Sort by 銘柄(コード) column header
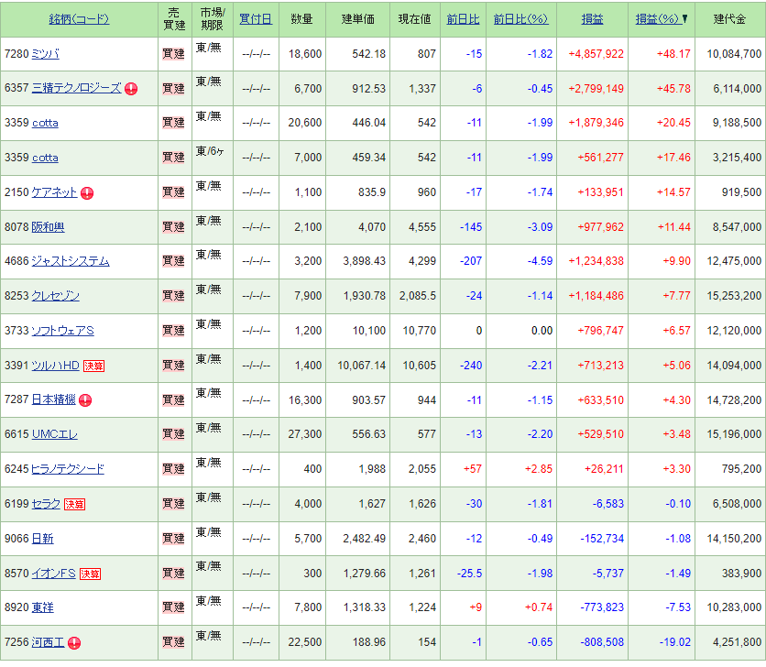Screen dimensions: 766x667 pos(79,19)
